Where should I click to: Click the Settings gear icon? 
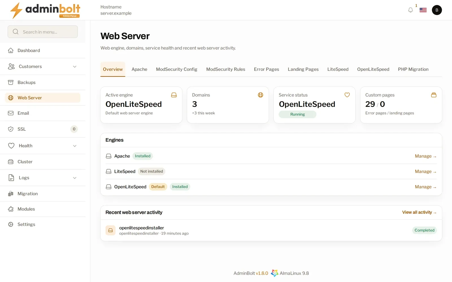[x=11, y=224]
